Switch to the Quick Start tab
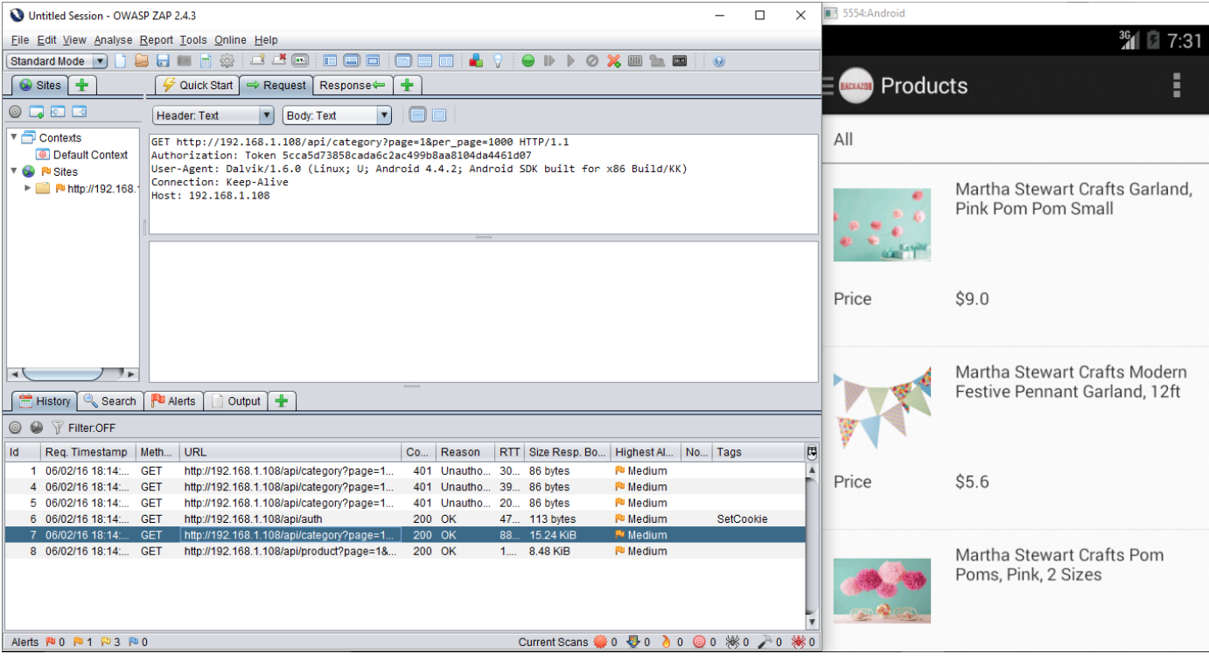Image resolution: width=1209 pixels, height=661 pixels. [x=198, y=85]
